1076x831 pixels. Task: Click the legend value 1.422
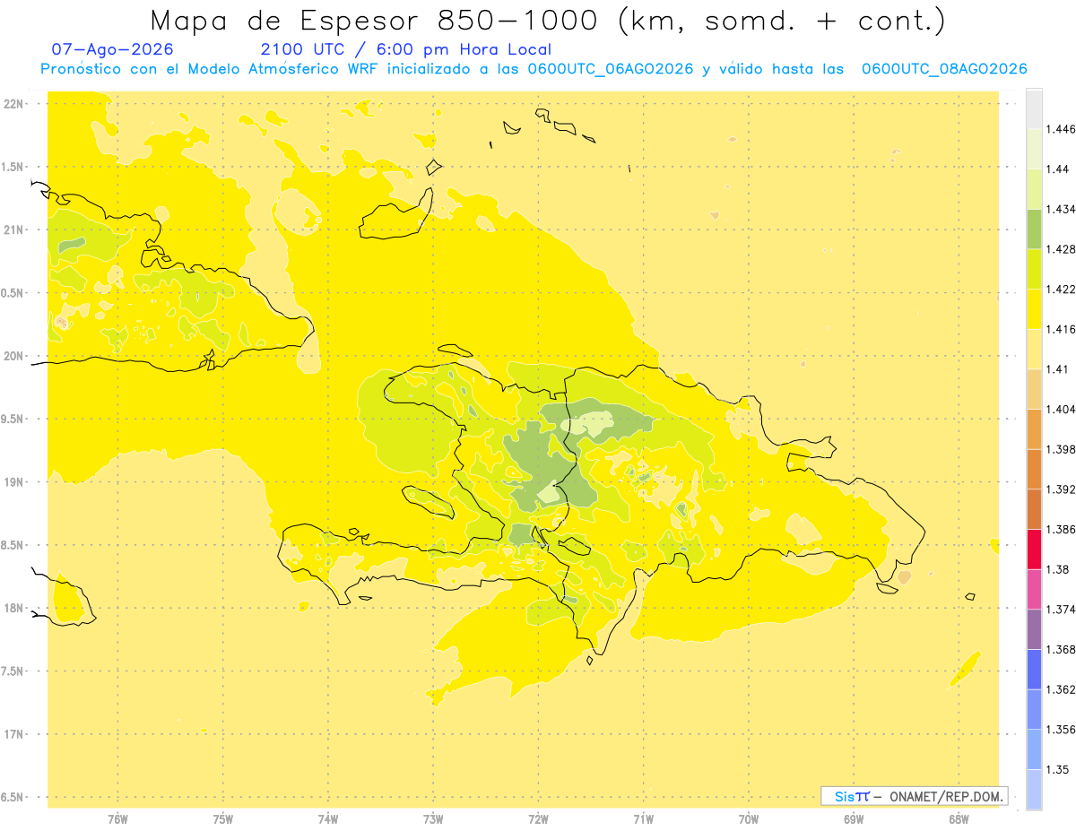point(1062,290)
